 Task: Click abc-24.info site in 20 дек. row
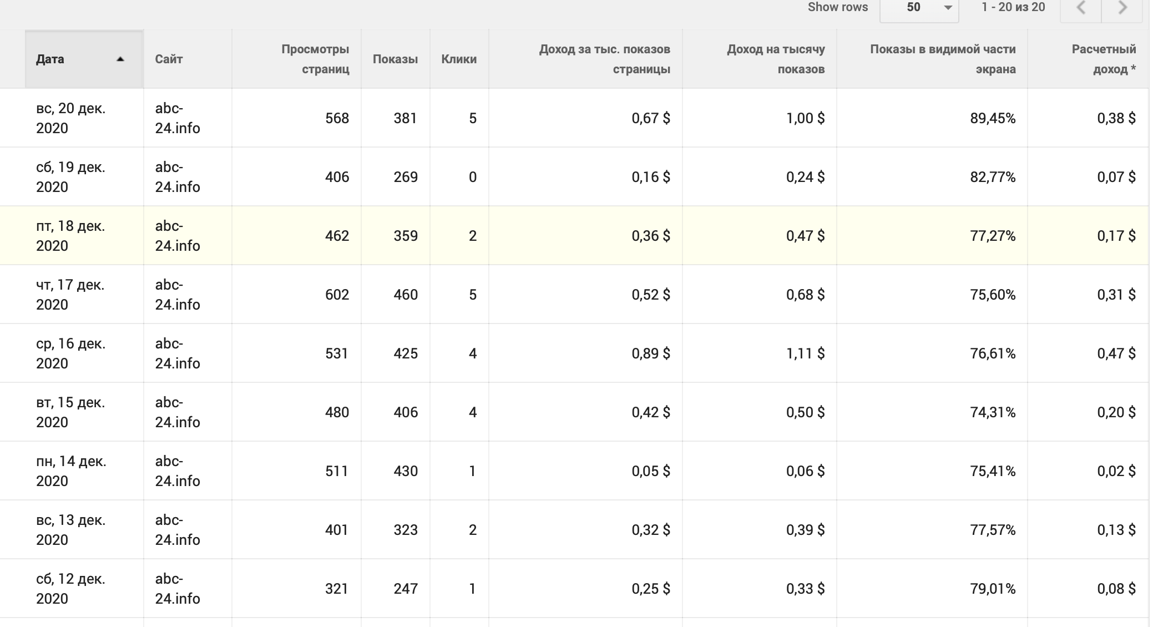[178, 118]
